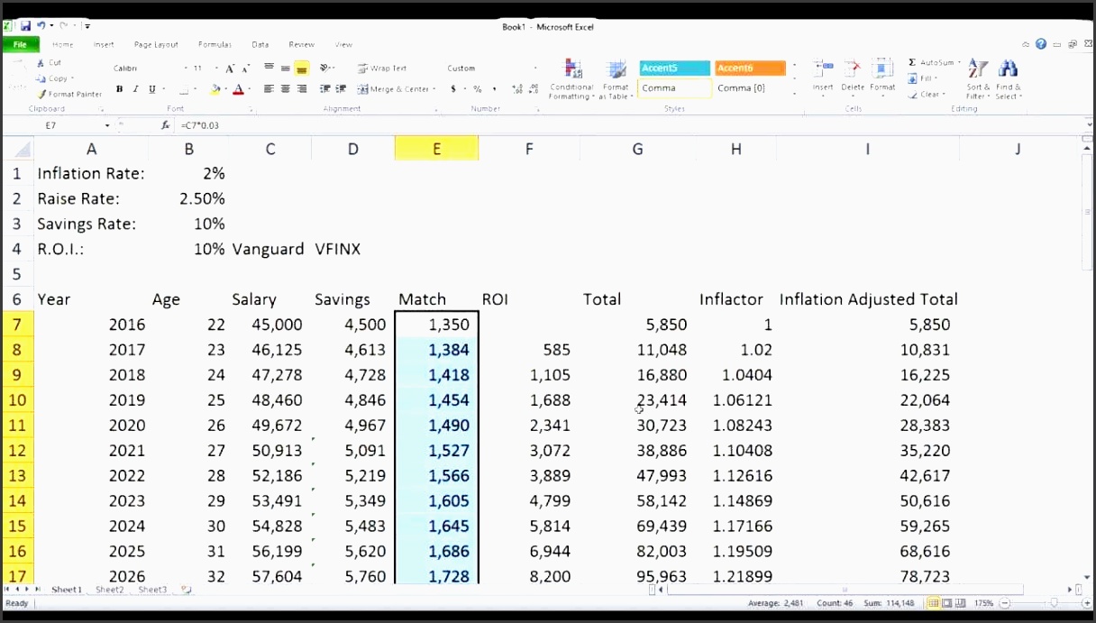
Task: Increase the cell indent
Action: point(341,89)
